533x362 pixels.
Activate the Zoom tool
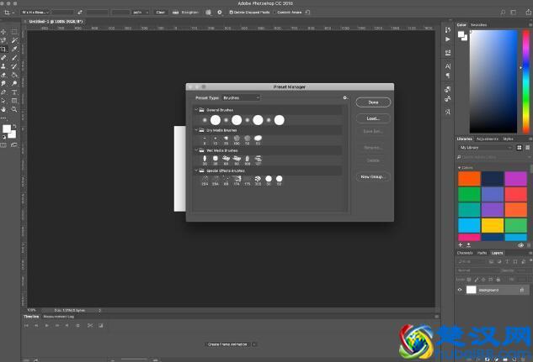(13, 108)
